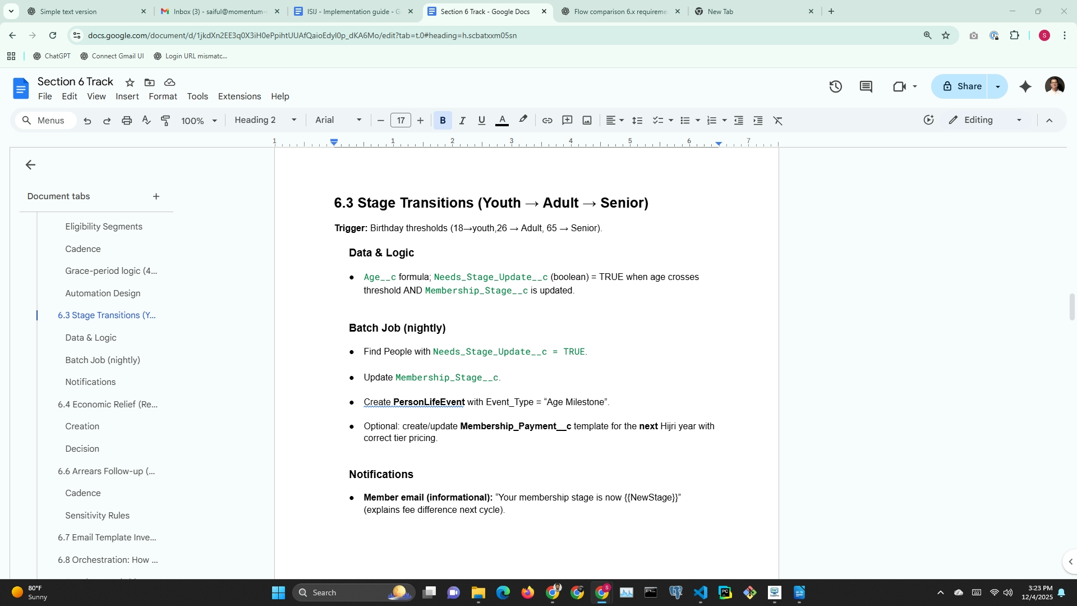Image resolution: width=1077 pixels, height=606 pixels.
Task: Open the highlight color picker
Action: pos(523,120)
